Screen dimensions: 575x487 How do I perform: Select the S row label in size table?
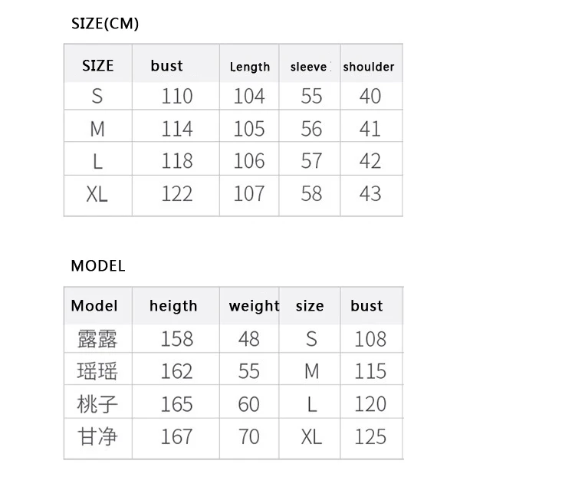click(x=97, y=96)
